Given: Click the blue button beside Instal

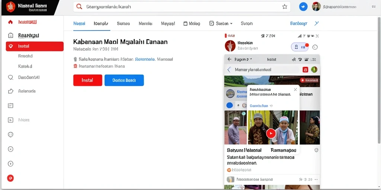Looking at the screenshot, I should pos(124,80).
